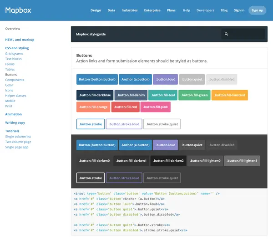Click the search magnifier icon
Viewport: 273px width, 240px height.
coord(226,34)
